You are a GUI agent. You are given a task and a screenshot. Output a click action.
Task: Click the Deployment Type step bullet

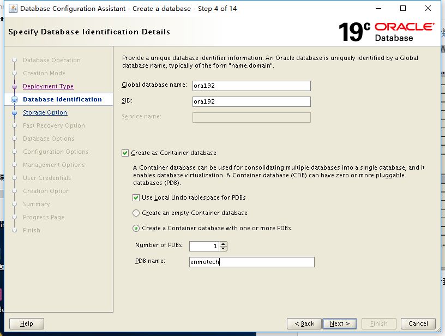15,86
